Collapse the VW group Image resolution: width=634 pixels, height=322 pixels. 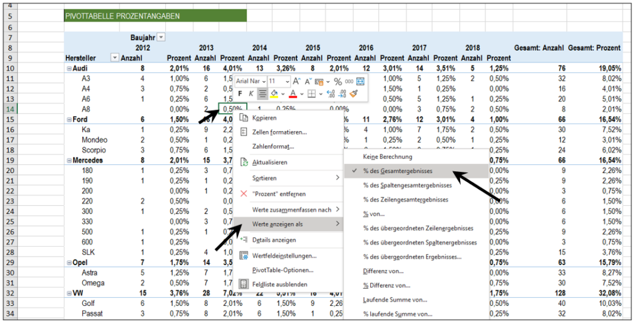tap(69, 293)
